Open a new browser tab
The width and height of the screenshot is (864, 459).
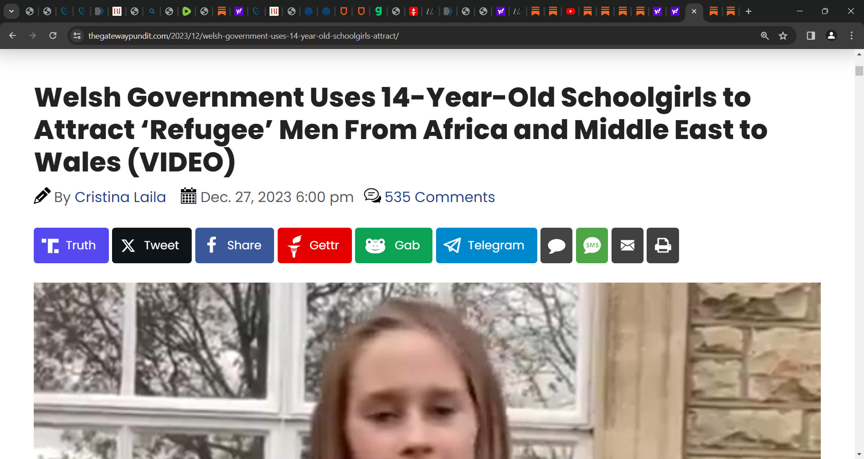pyautogui.click(x=748, y=11)
